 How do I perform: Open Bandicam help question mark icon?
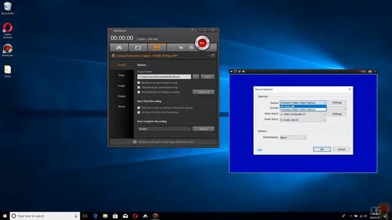(x=192, y=30)
